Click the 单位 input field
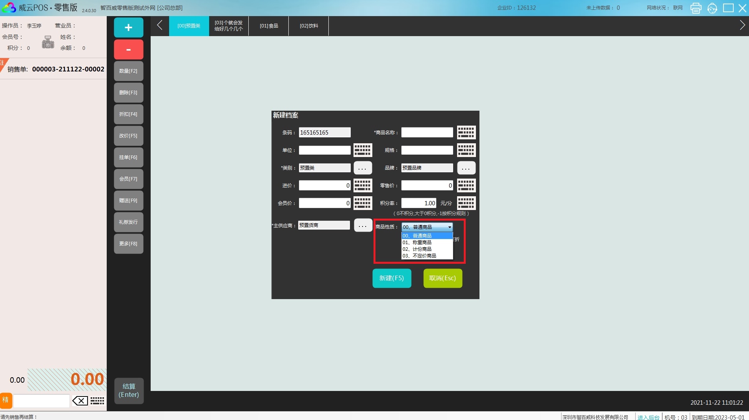The width and height of the screenshot is (749, 420). [324, 150]
